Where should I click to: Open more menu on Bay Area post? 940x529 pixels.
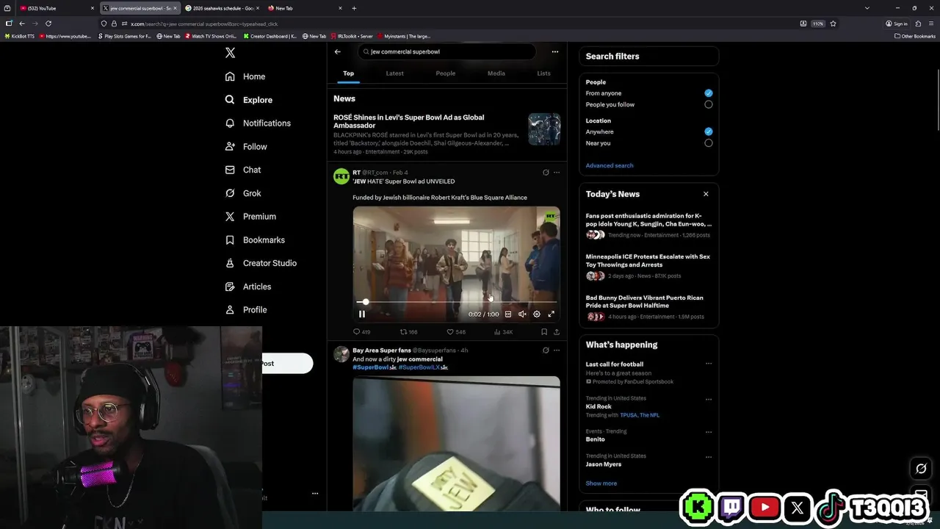pyautogui.click(x=557, y=350)
